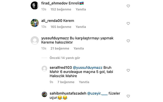
Task: Heart sahibmhustafazadeh's füzeler reply
Action: coord(128,96)
